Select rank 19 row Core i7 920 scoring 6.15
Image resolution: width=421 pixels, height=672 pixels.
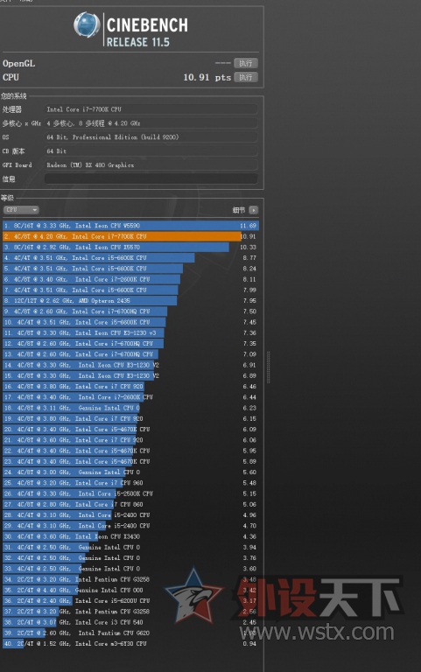coord(130,418)
